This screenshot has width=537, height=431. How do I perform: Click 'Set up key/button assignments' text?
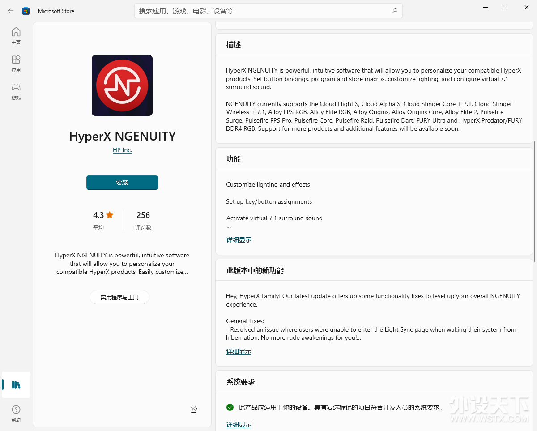click(x=269, y=201)
